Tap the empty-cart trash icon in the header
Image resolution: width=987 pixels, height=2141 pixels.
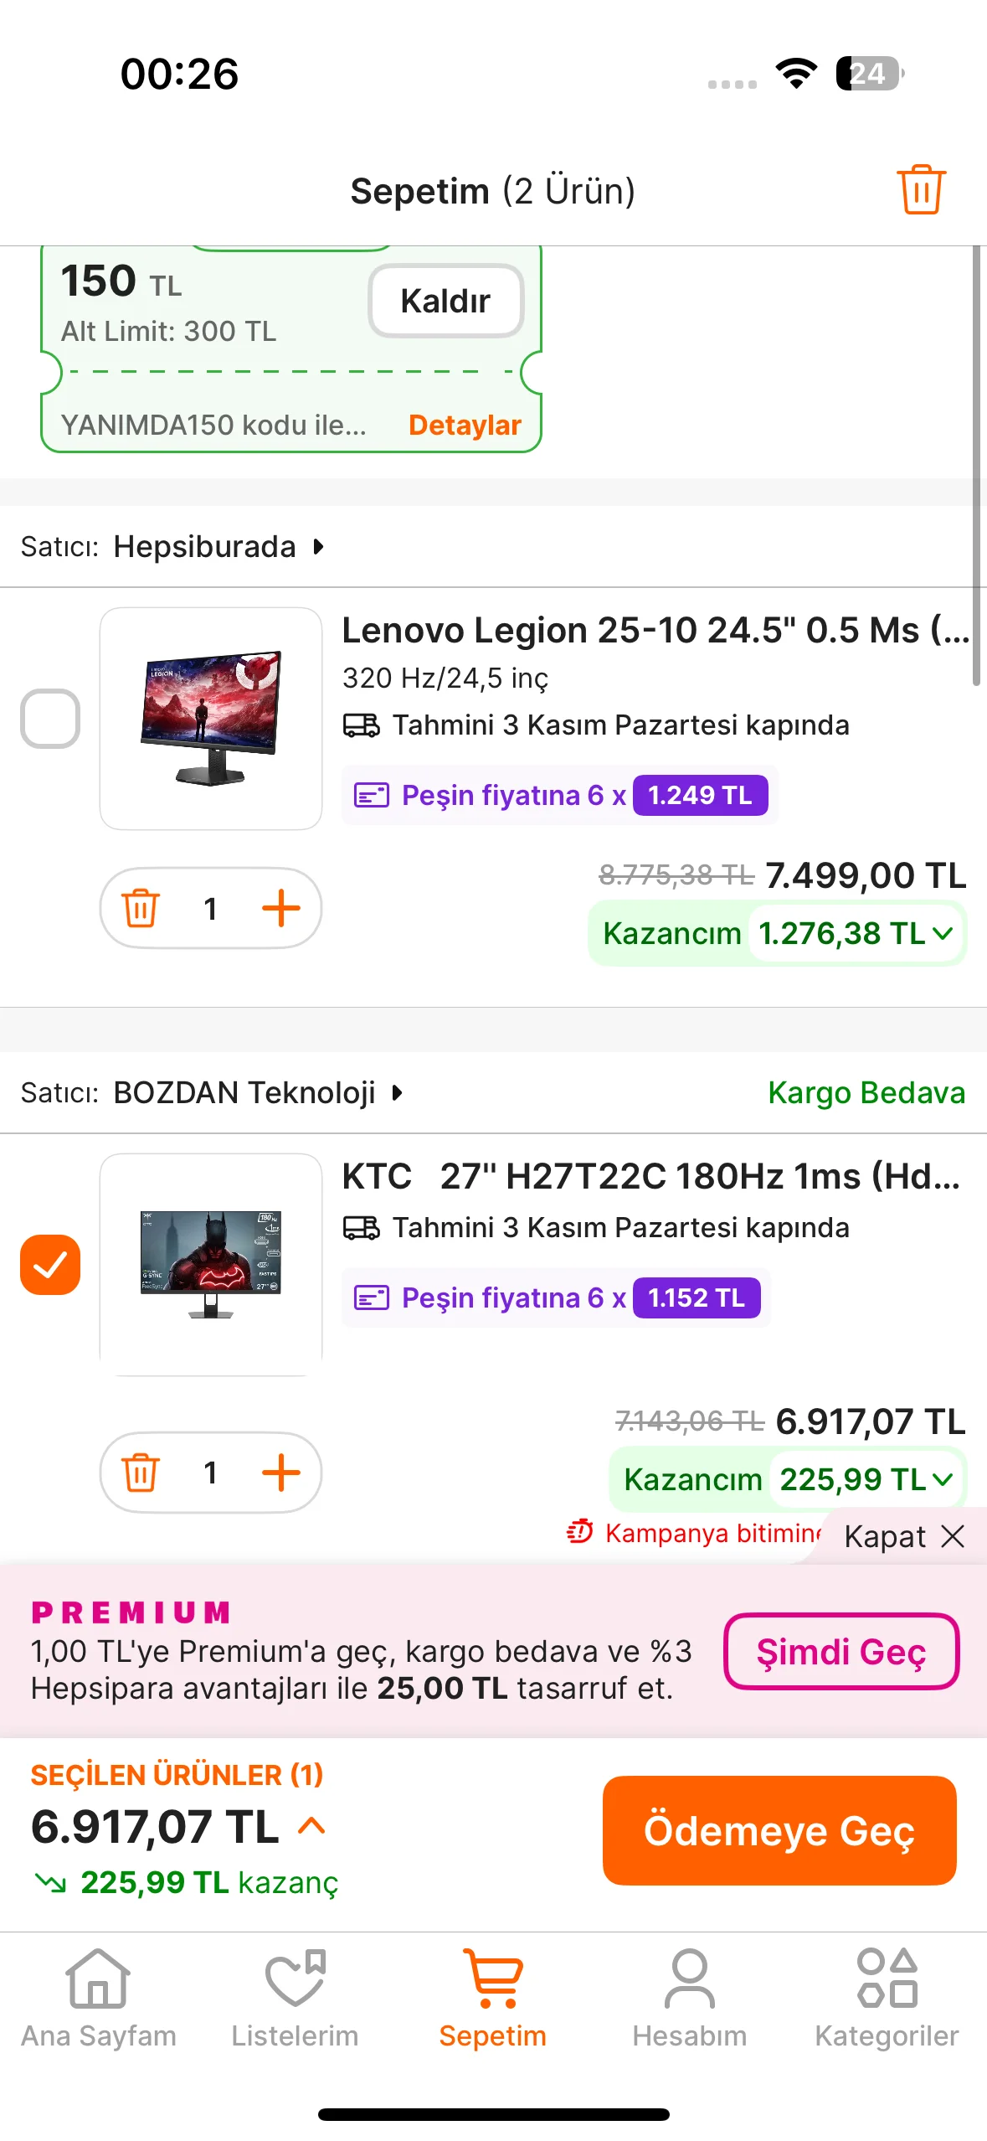[x=921, y=189]
